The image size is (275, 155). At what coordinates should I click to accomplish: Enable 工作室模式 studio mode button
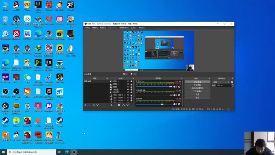(197, 91)
